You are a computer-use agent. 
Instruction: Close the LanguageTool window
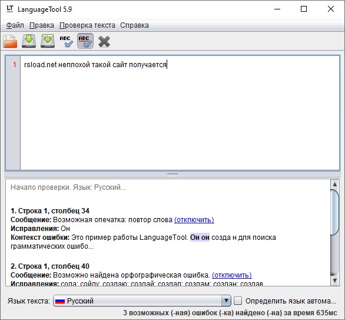(x=331, y=9)
